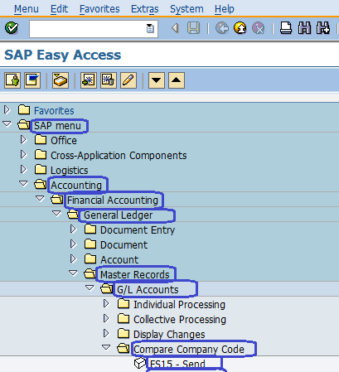
Task: Expand Collective Processing folder arrow
Action: pyautogui.click(x=106, y=318)
